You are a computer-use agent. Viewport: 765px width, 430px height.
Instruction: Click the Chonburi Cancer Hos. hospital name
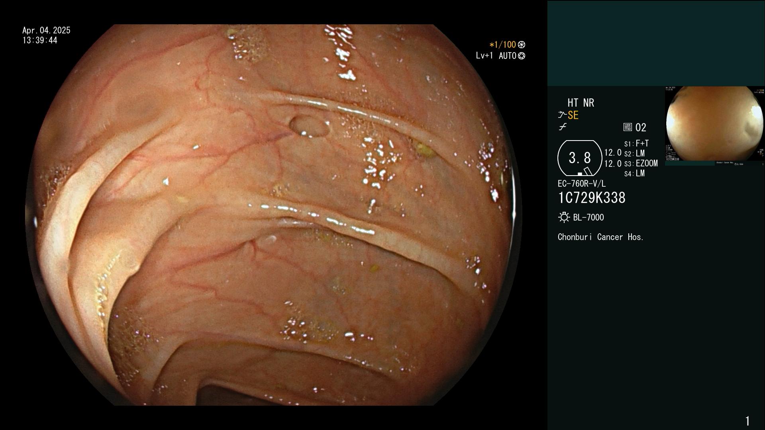601,237
